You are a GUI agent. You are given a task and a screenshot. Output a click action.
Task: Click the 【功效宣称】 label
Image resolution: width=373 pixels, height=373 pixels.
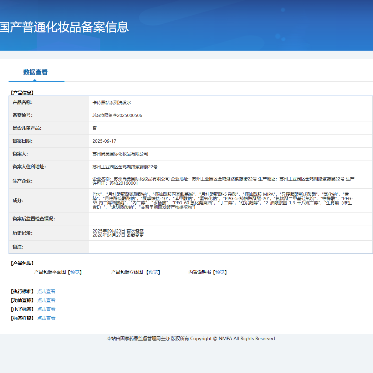(22, 300)
